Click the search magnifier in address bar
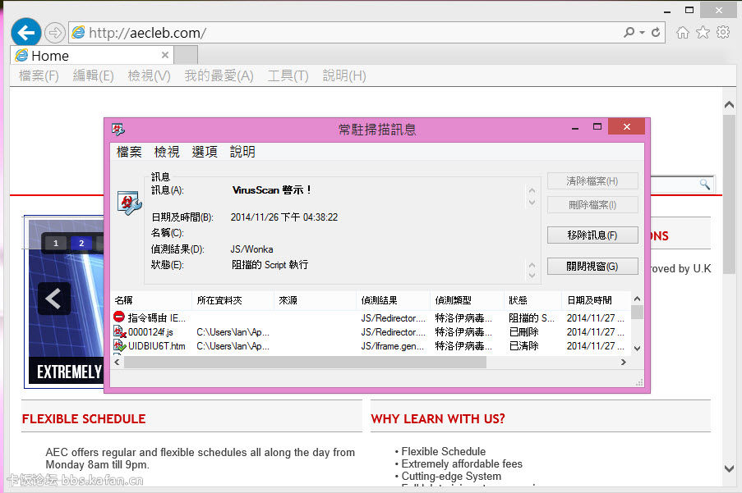Image resolution: width=742 pixels, height=493 pixels. click(629, 32)
